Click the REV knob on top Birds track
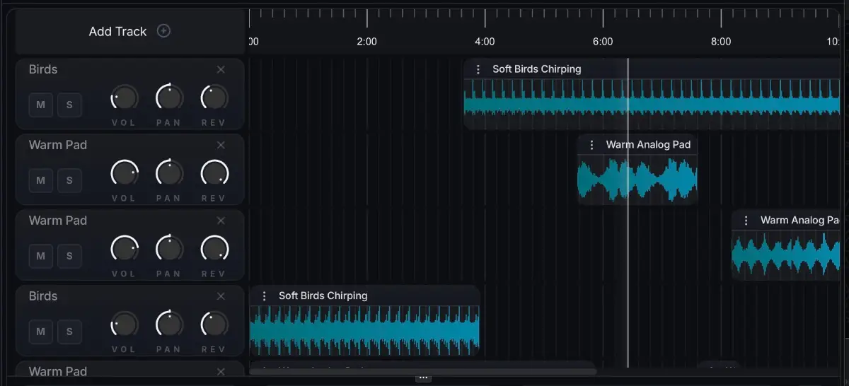Screen dimensions: 849x386 pyautogui.click(x=214, y=98)
